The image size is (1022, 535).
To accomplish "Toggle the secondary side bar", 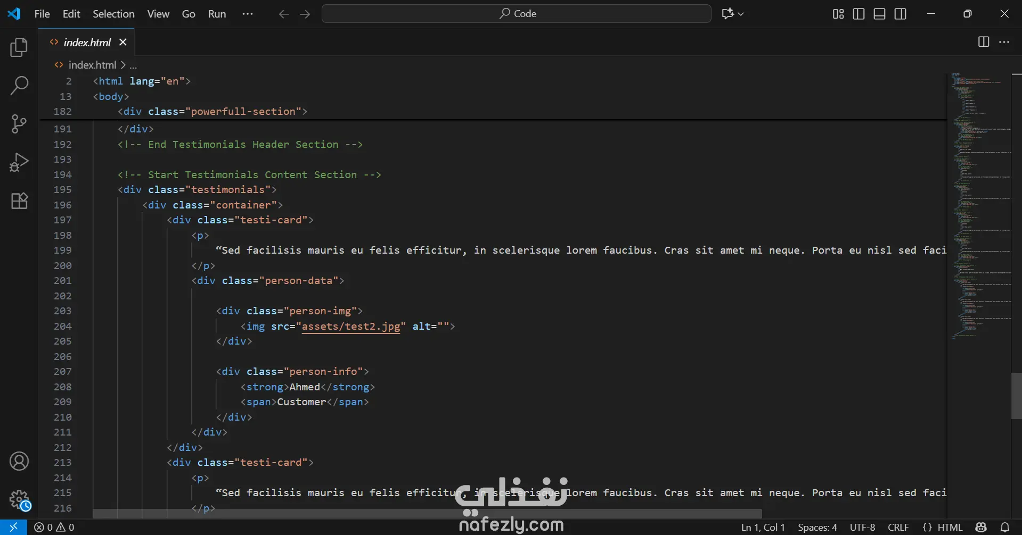I will [x=901, y=14].
